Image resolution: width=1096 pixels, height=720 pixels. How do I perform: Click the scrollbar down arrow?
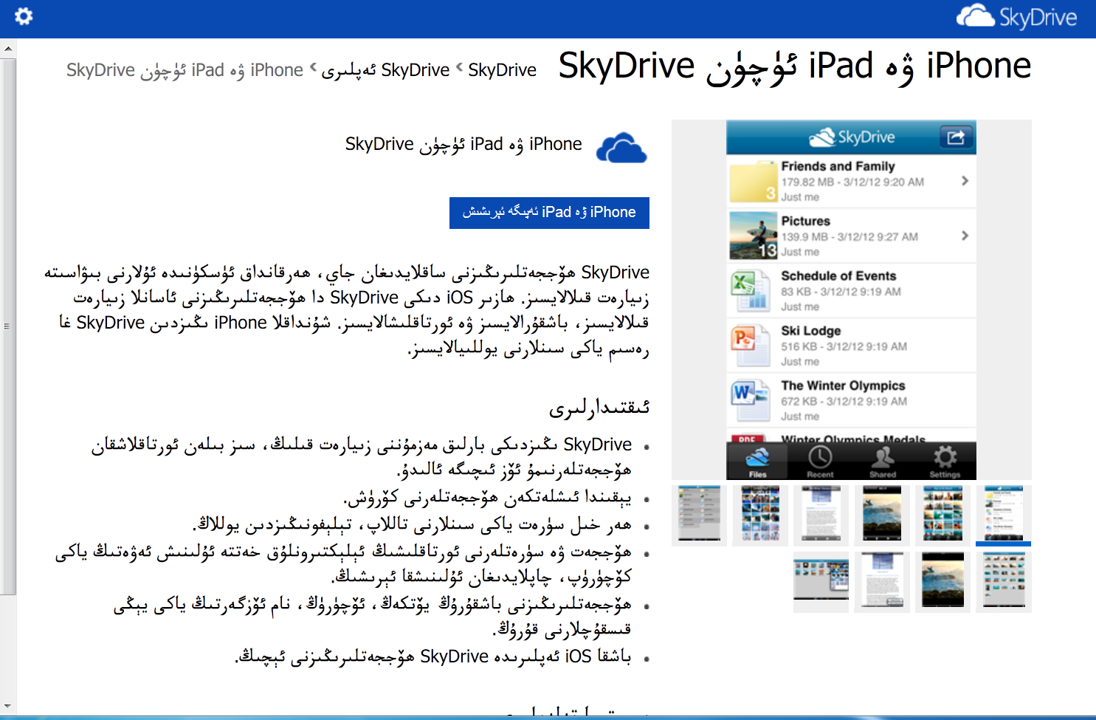[x=8, y=707]
